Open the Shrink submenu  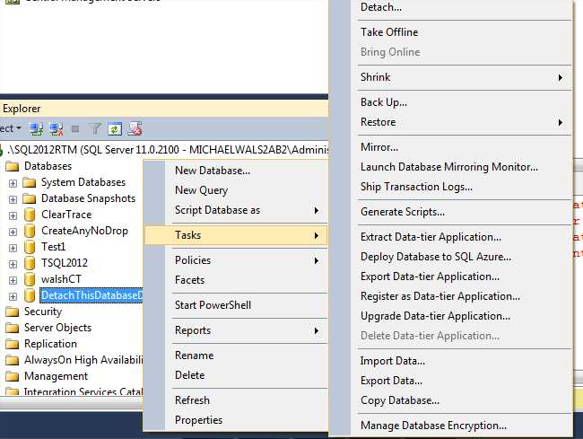(450, 77)
